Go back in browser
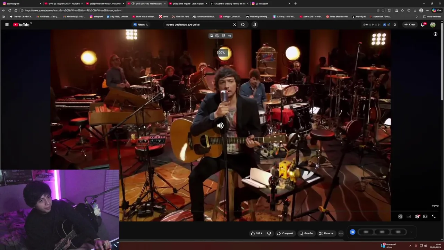The image size is (444, 250). click(x=3, y=10)
